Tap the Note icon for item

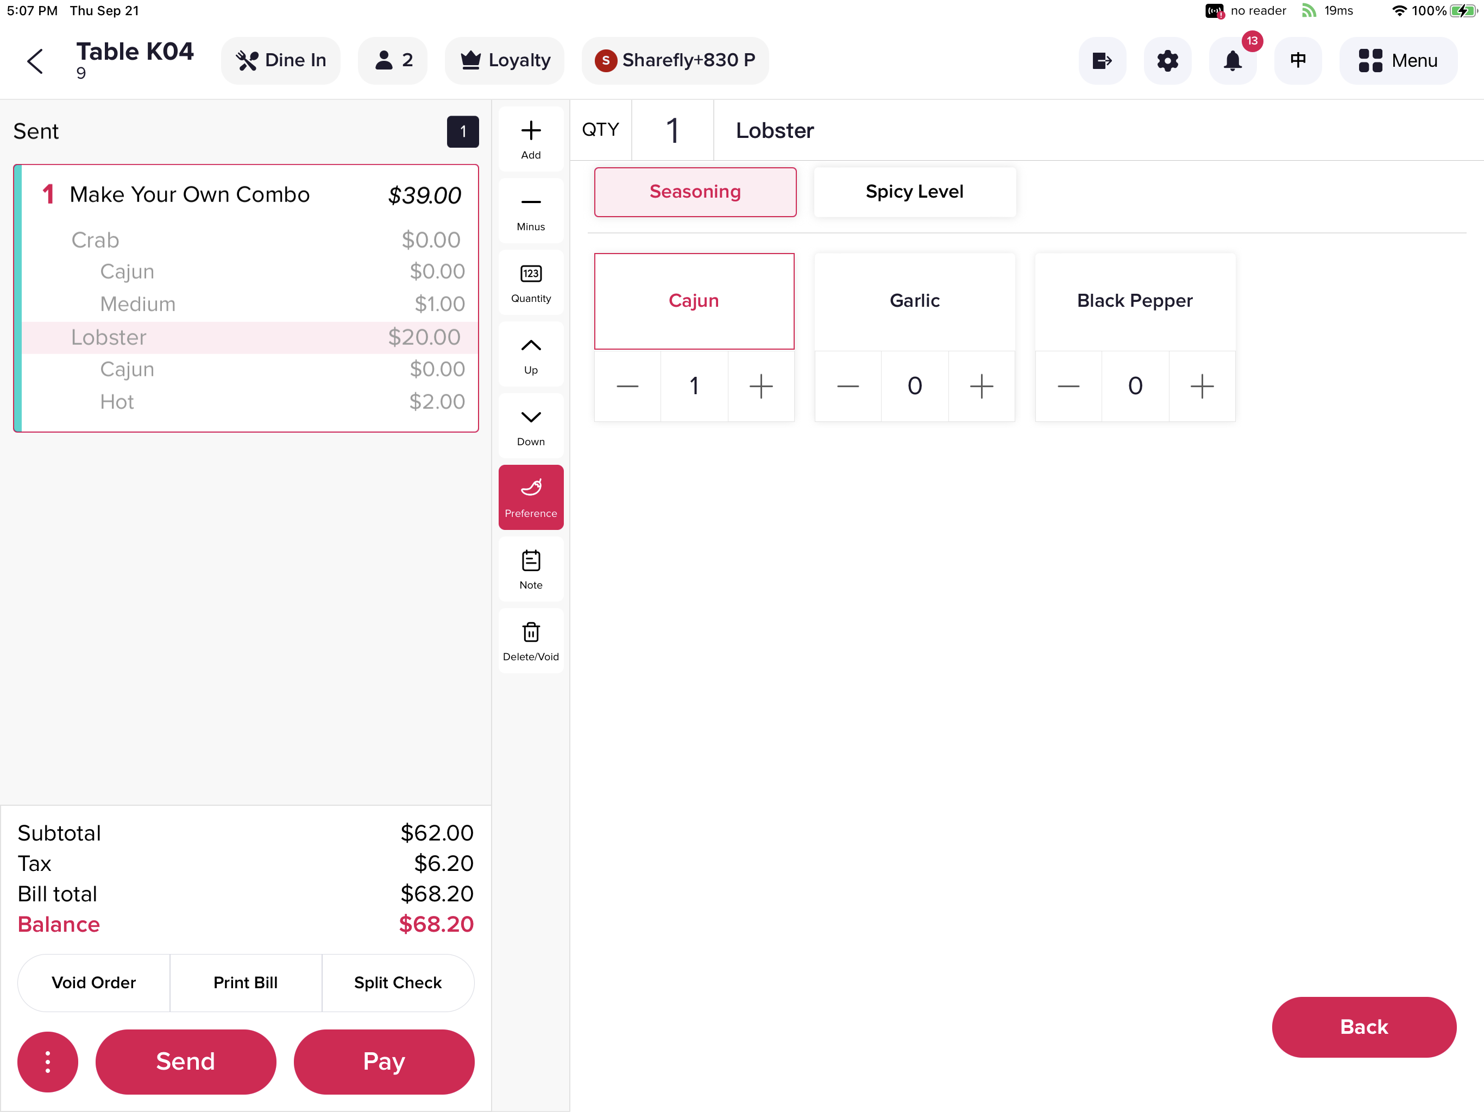(x=531, y=569)
